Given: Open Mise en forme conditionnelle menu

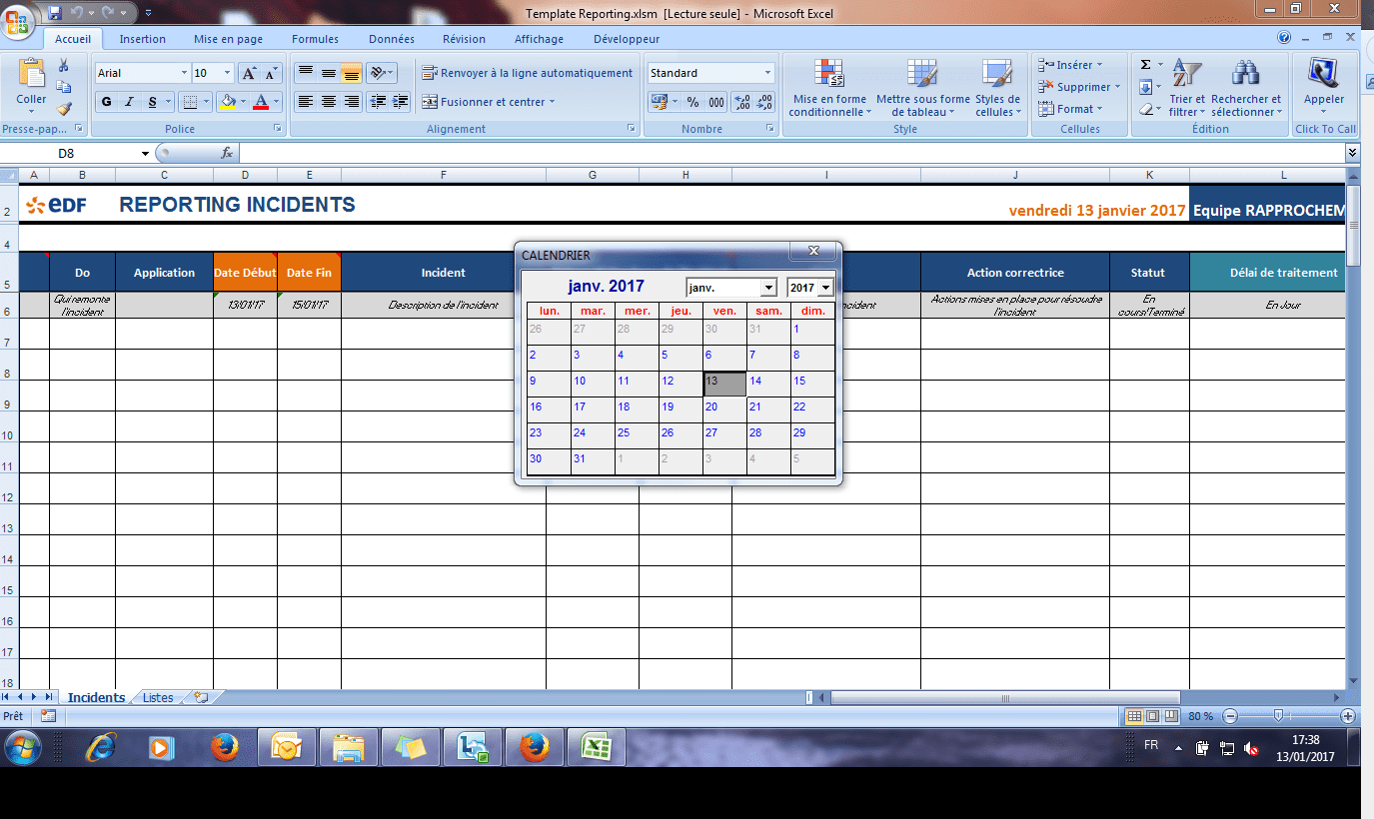Looking at the screenshot, I should (x=829, y=88).
